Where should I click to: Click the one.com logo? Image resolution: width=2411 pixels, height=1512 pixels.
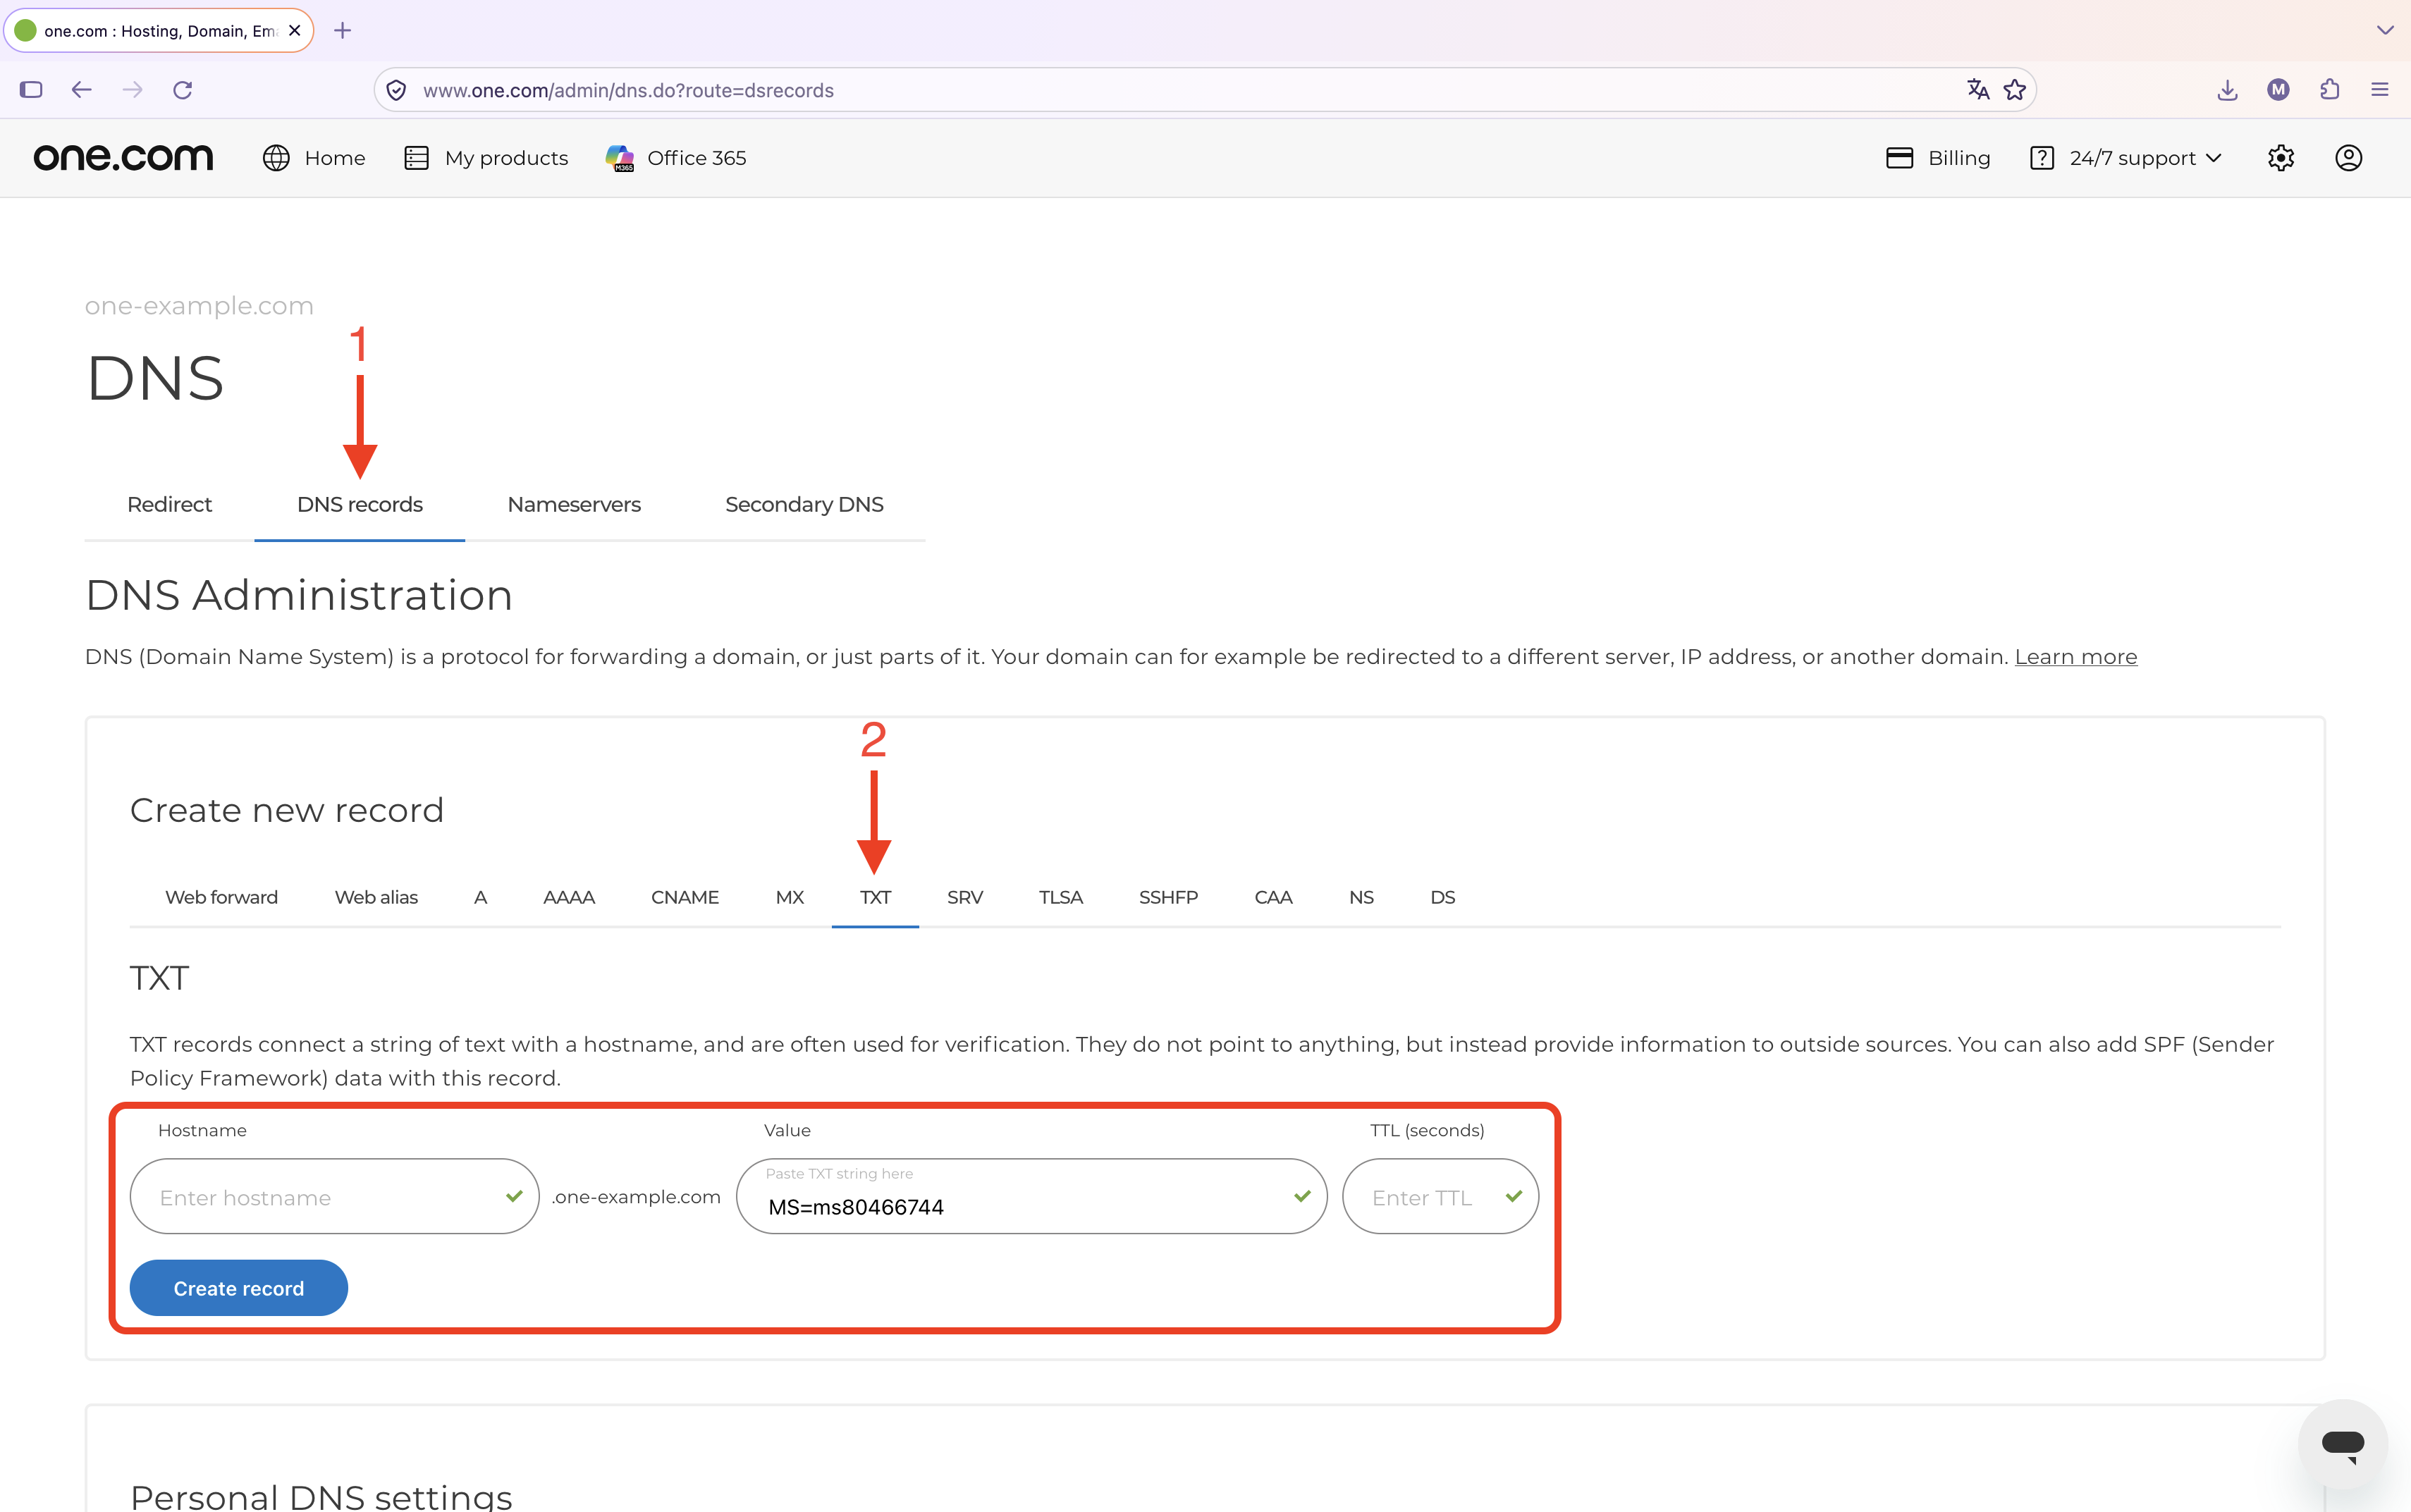[123, 158]
